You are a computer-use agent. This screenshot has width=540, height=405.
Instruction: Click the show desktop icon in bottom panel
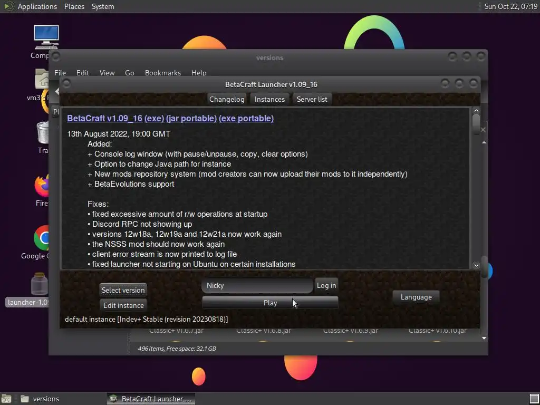click(x=6, y=399)
